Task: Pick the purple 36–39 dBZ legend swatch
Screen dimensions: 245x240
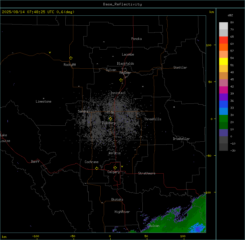Action: point(223,97)
